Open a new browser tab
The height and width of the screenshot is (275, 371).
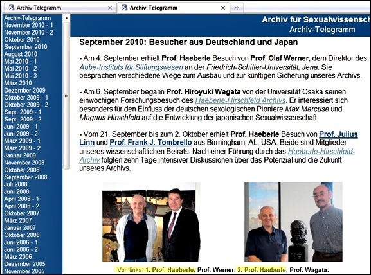(237, 8)
